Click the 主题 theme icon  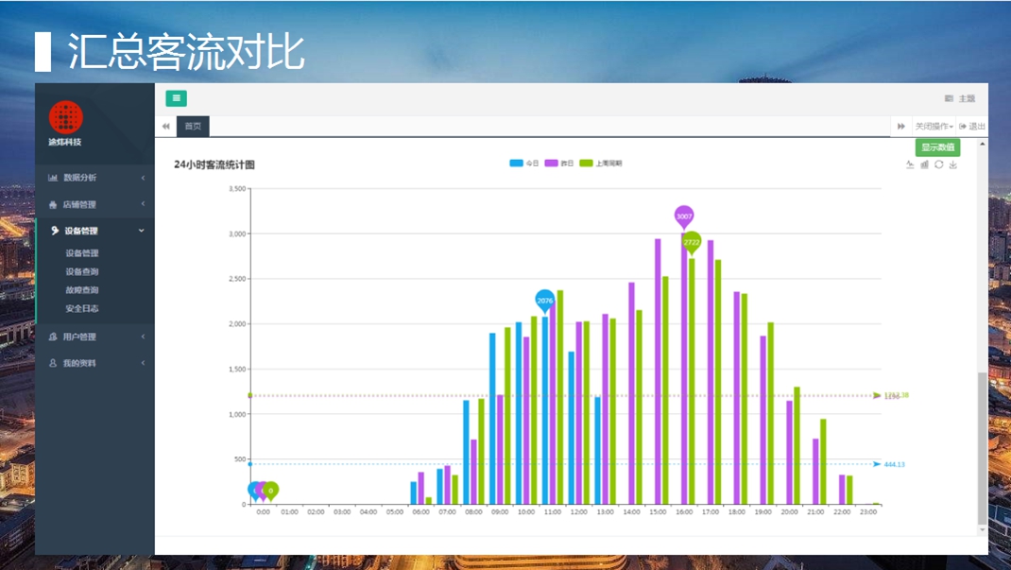[x=949, y=98]
